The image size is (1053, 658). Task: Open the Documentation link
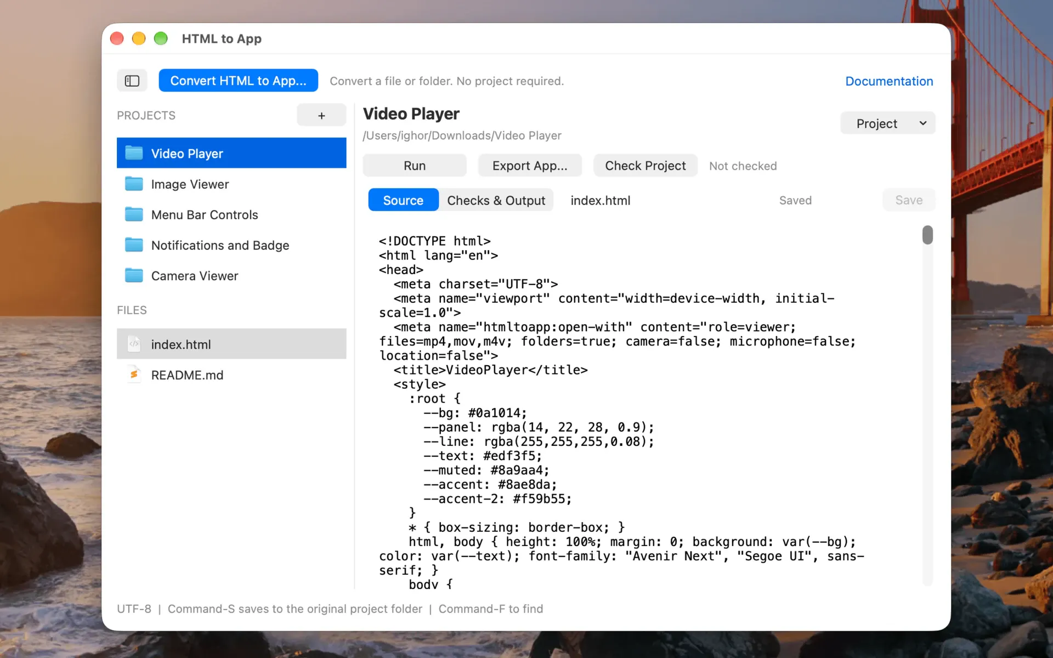(x=889, y=81)
